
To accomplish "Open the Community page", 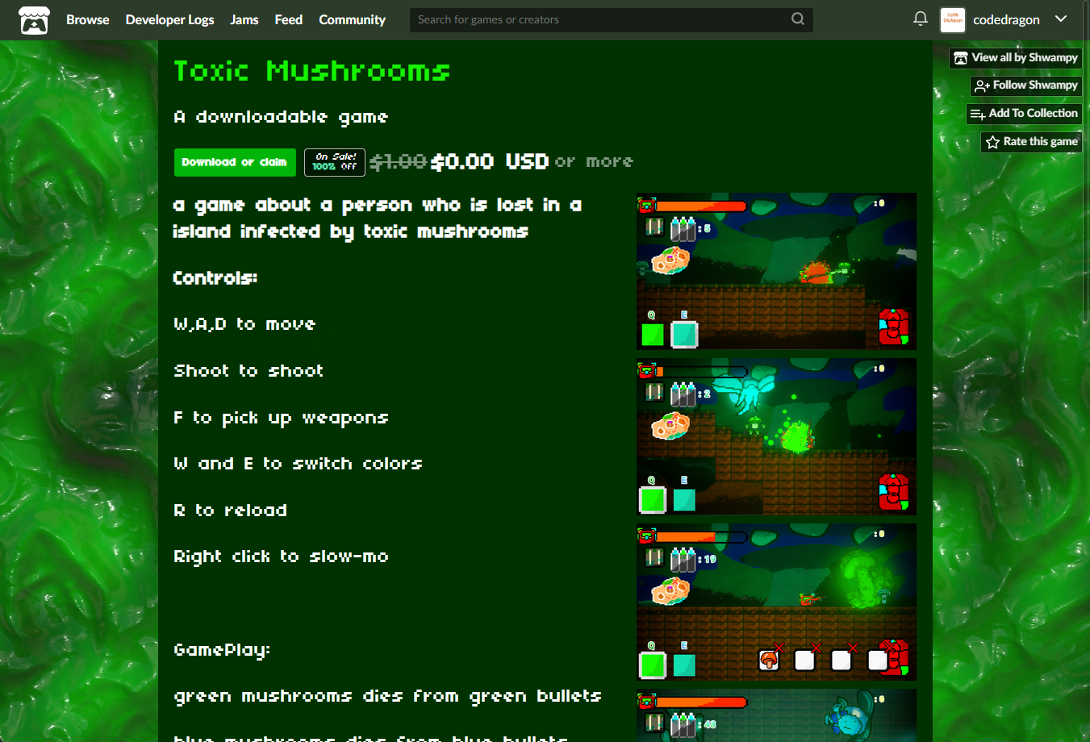I will pyautogui.click(x=352, y=19).
